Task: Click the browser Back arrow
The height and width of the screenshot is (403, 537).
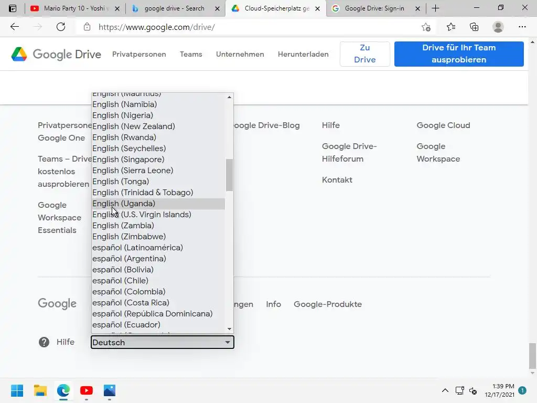Action: click(x=14, y=27)
